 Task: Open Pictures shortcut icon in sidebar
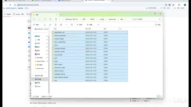point(36,47)
